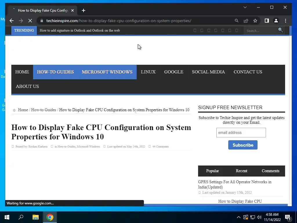
Task: Open the GOOGLE menu item
Action: point(174,72)
